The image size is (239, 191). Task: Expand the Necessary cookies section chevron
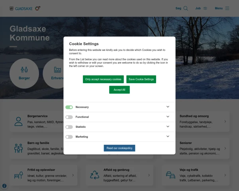168,107
